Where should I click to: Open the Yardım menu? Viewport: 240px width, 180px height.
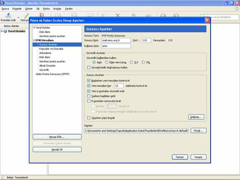[x=69, y=9]
